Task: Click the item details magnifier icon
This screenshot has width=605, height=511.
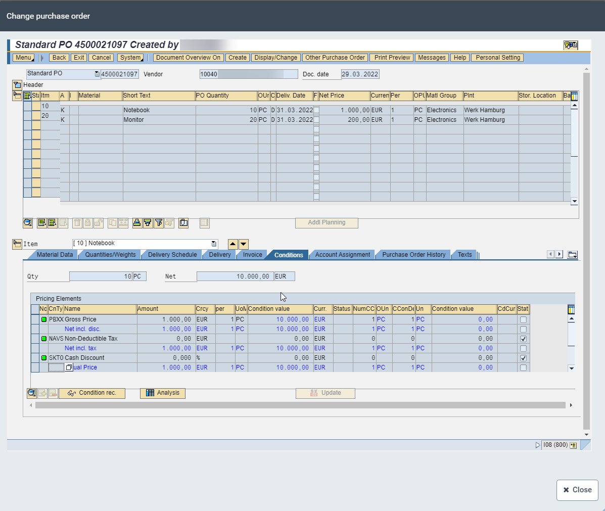Action: click(28, 223)
